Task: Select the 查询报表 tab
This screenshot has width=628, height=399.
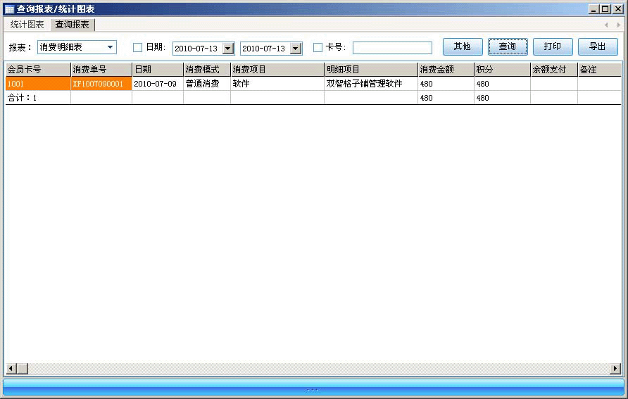Action: (x=72, y=25)
